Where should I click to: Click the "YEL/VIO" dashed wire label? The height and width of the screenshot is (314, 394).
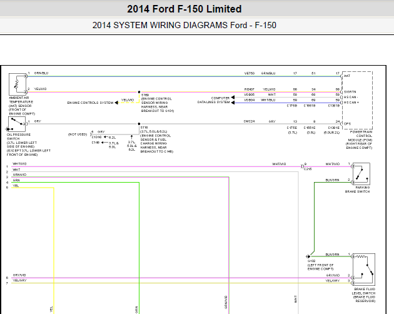(128, 100)
